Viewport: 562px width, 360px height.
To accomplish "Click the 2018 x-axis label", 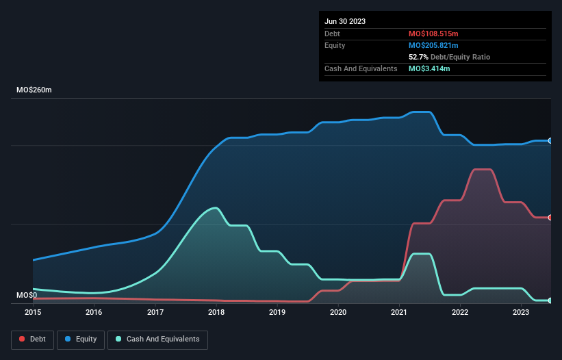I will (x=216, y=312).
